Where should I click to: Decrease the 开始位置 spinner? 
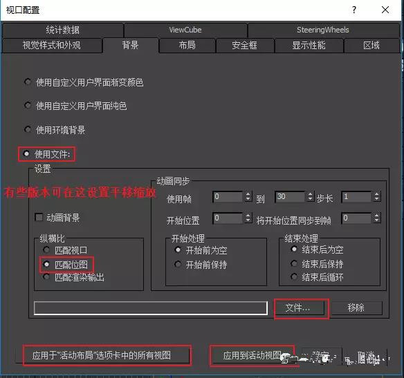tap(248, 220)
